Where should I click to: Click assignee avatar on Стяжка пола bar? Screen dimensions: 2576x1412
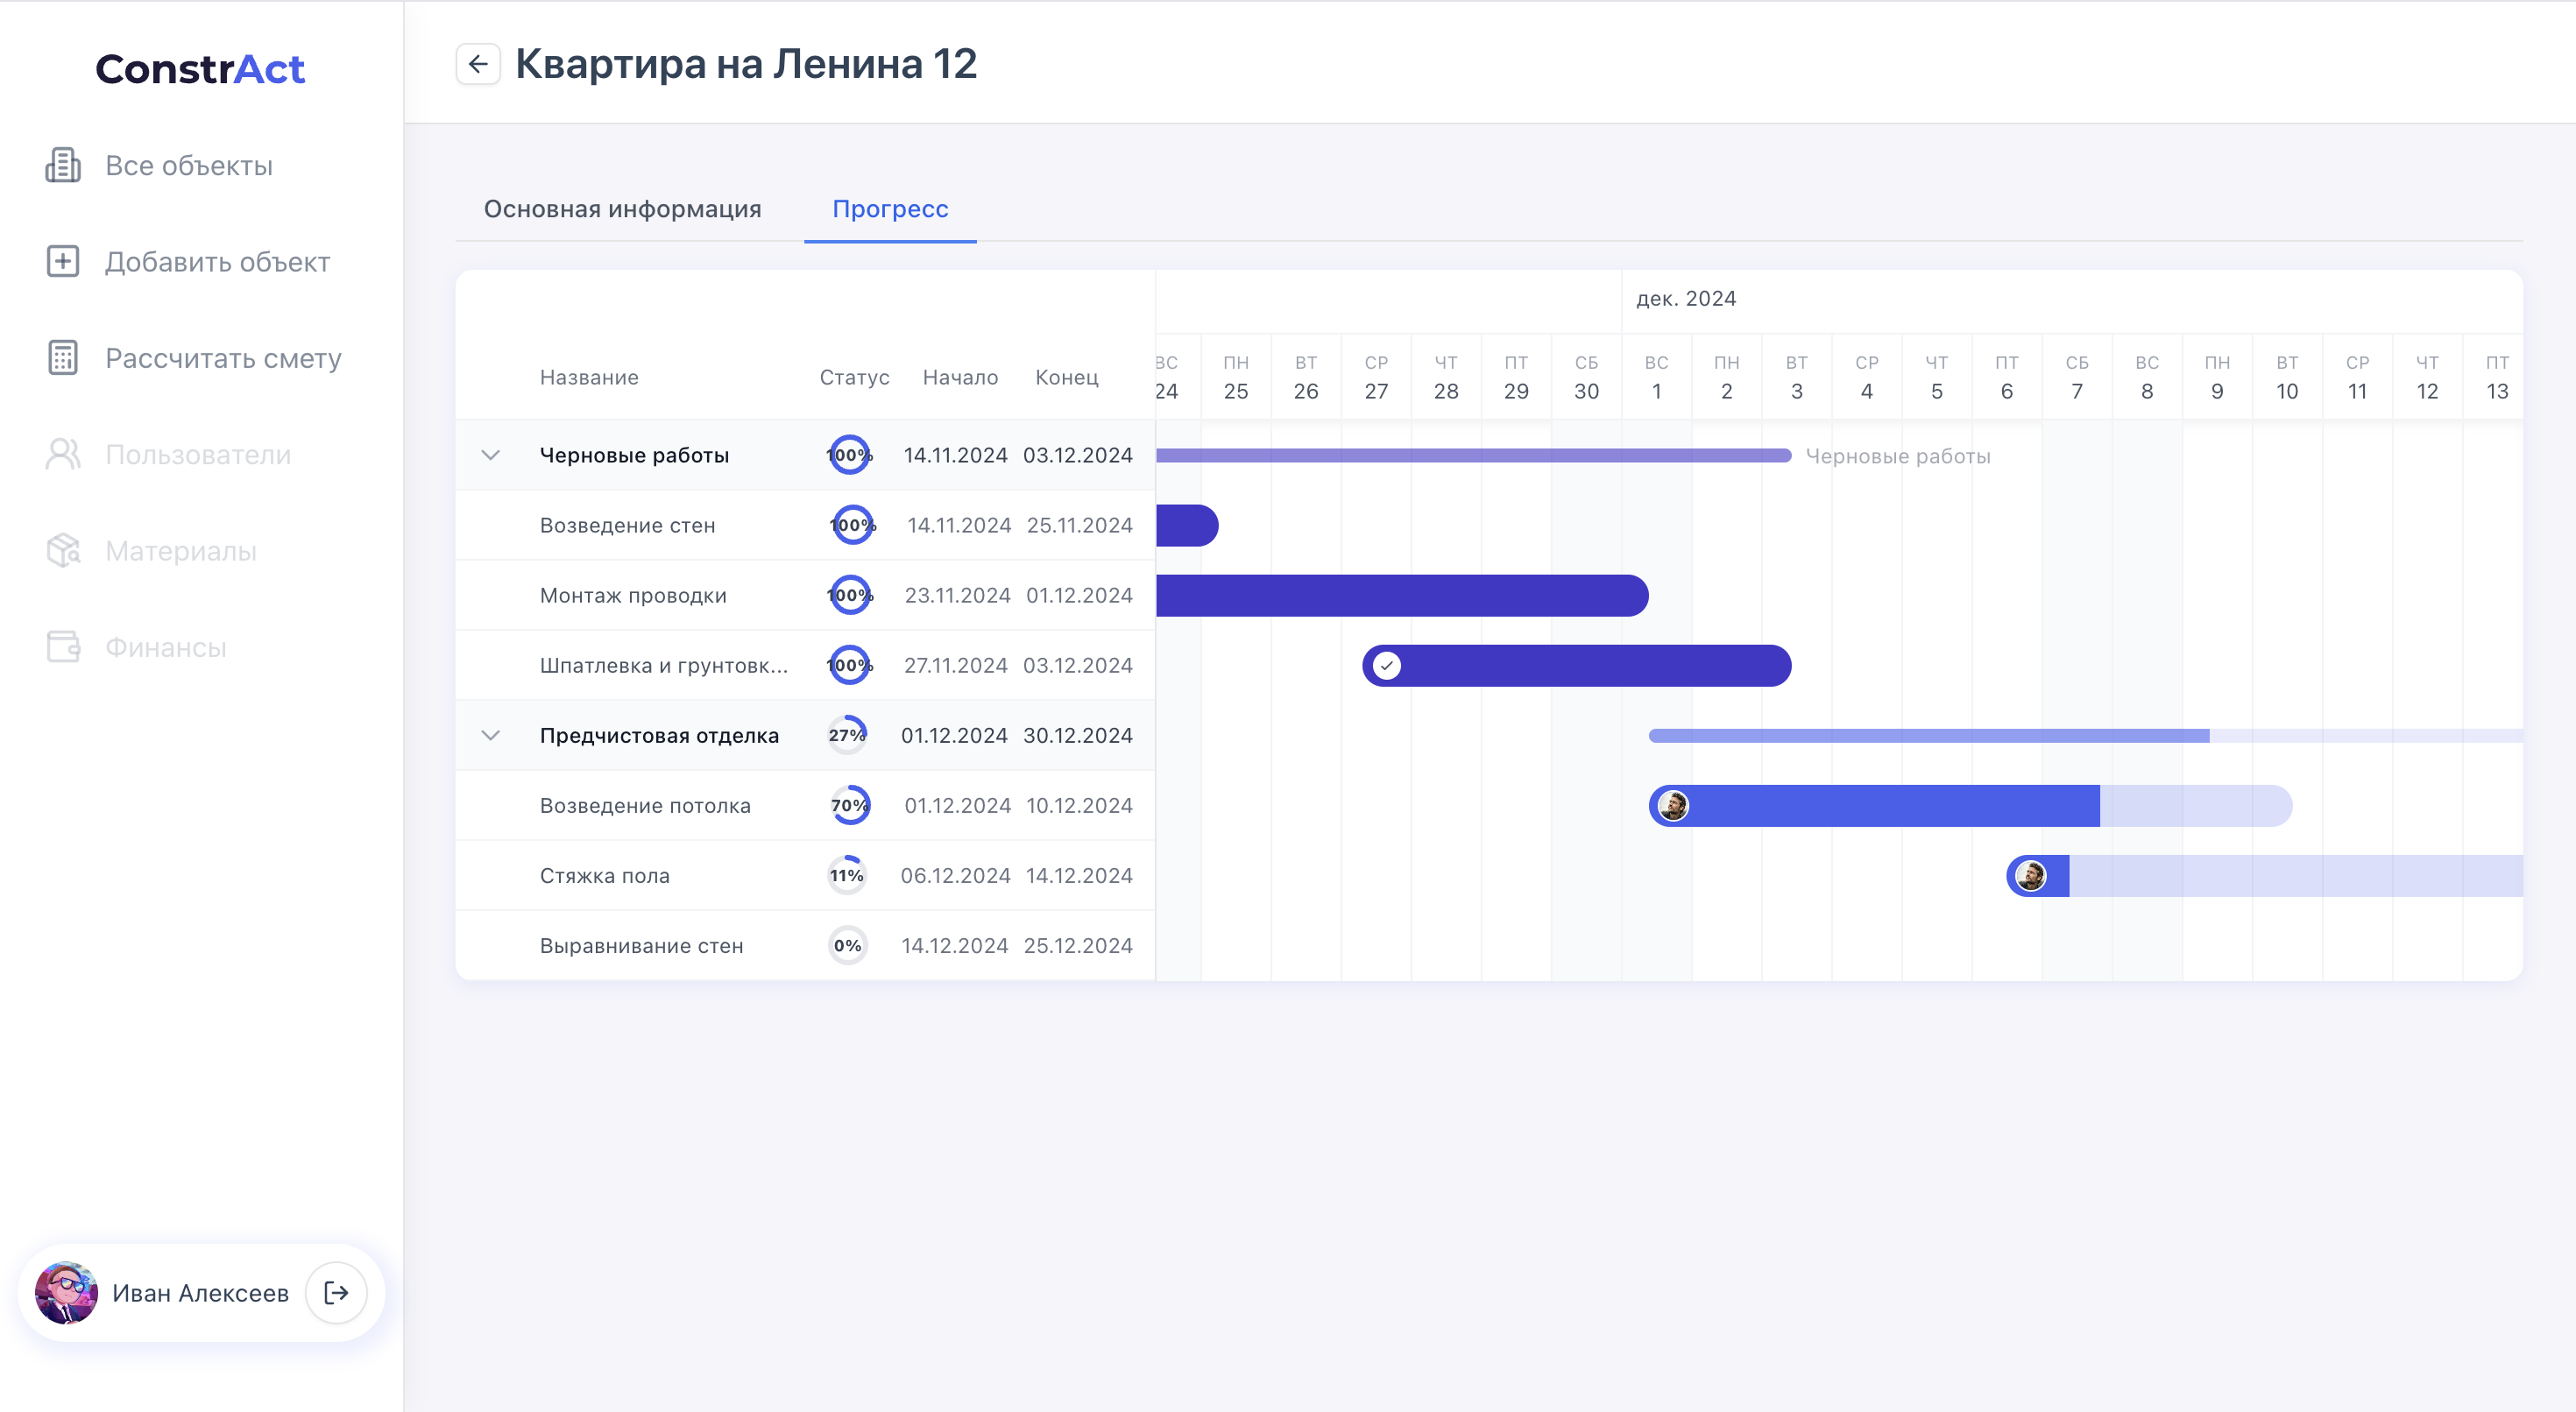point(2031,876)
